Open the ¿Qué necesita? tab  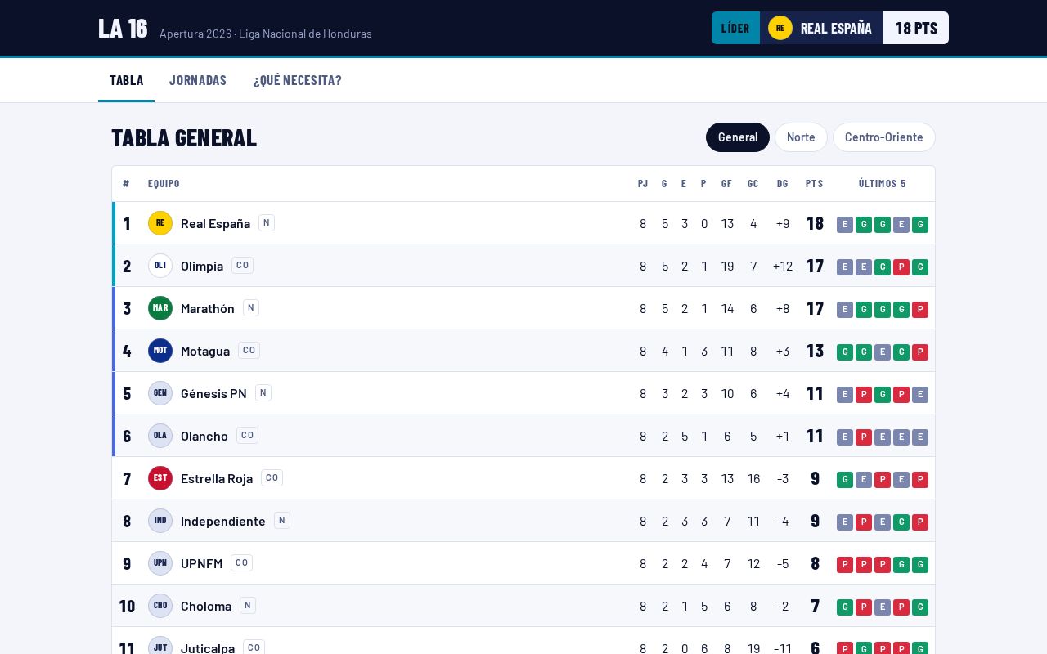tap(298, 80)
